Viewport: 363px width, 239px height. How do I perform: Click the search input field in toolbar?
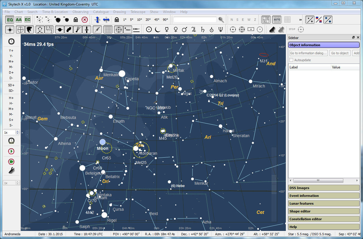(x=195, y=20)
